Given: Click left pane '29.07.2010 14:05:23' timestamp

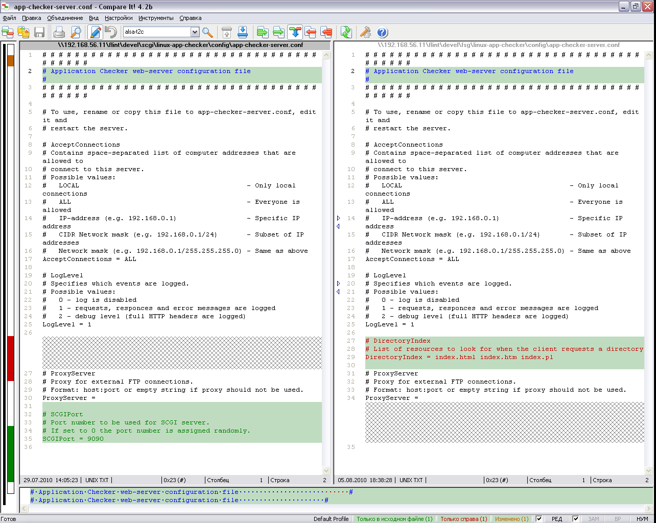Looking at the screenshot, I should point(51,480).
